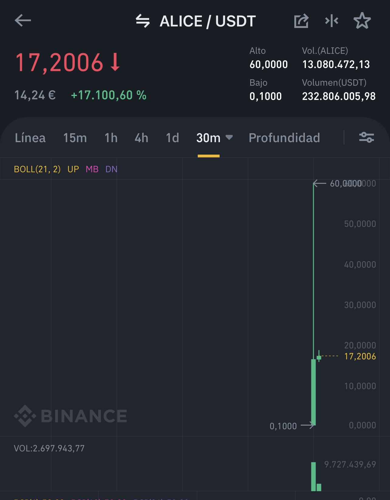Tap the UP band label
Screen dimensions: 390x500
[x=73, y=169]
